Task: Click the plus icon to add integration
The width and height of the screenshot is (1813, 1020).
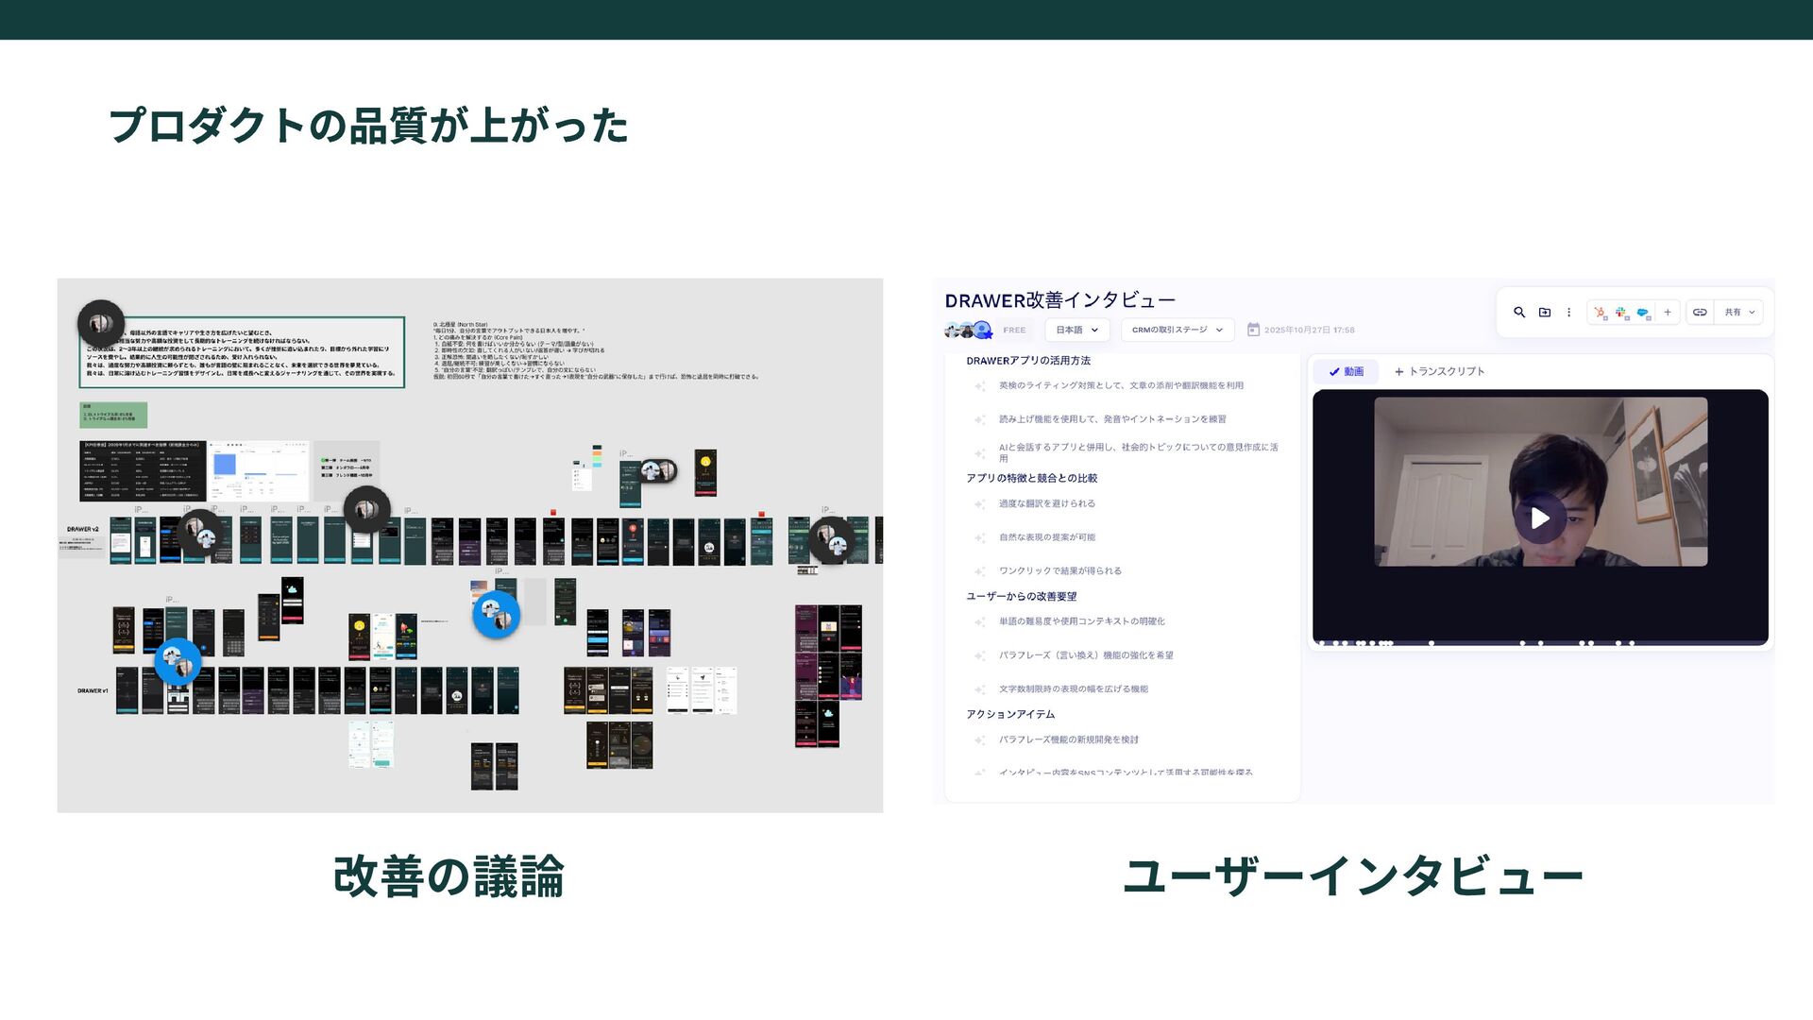Action: (1668, 313)
